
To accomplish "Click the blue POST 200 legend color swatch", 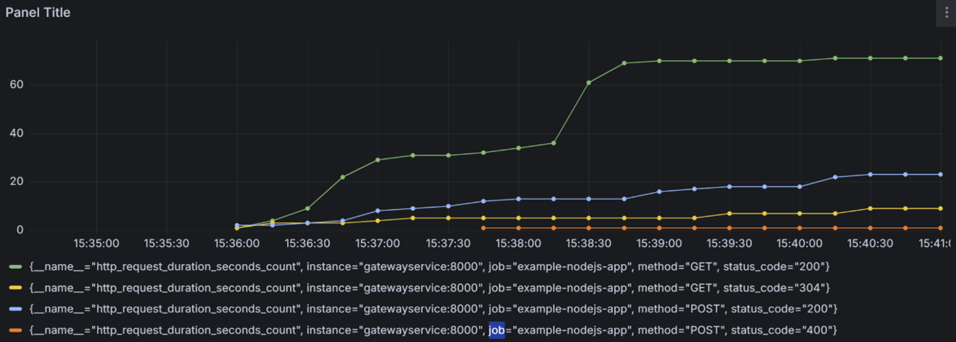I will (x=15, y=310).
